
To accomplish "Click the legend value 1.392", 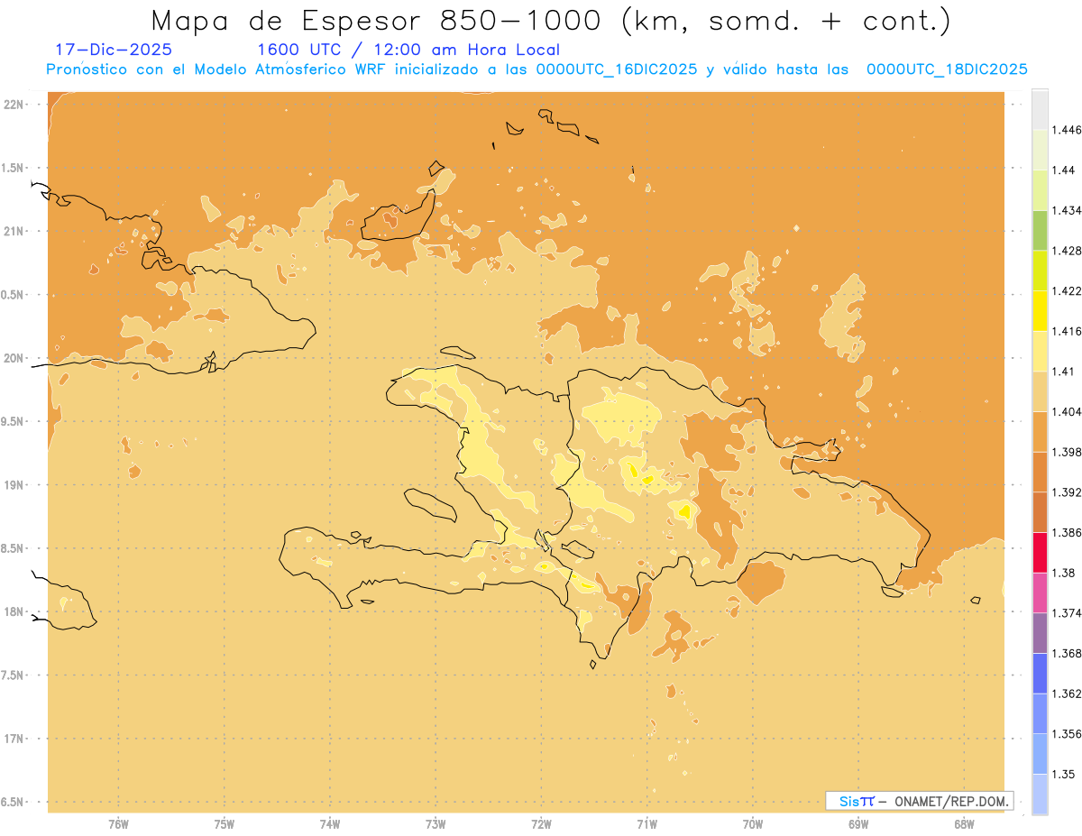I will click(1068, 492).
